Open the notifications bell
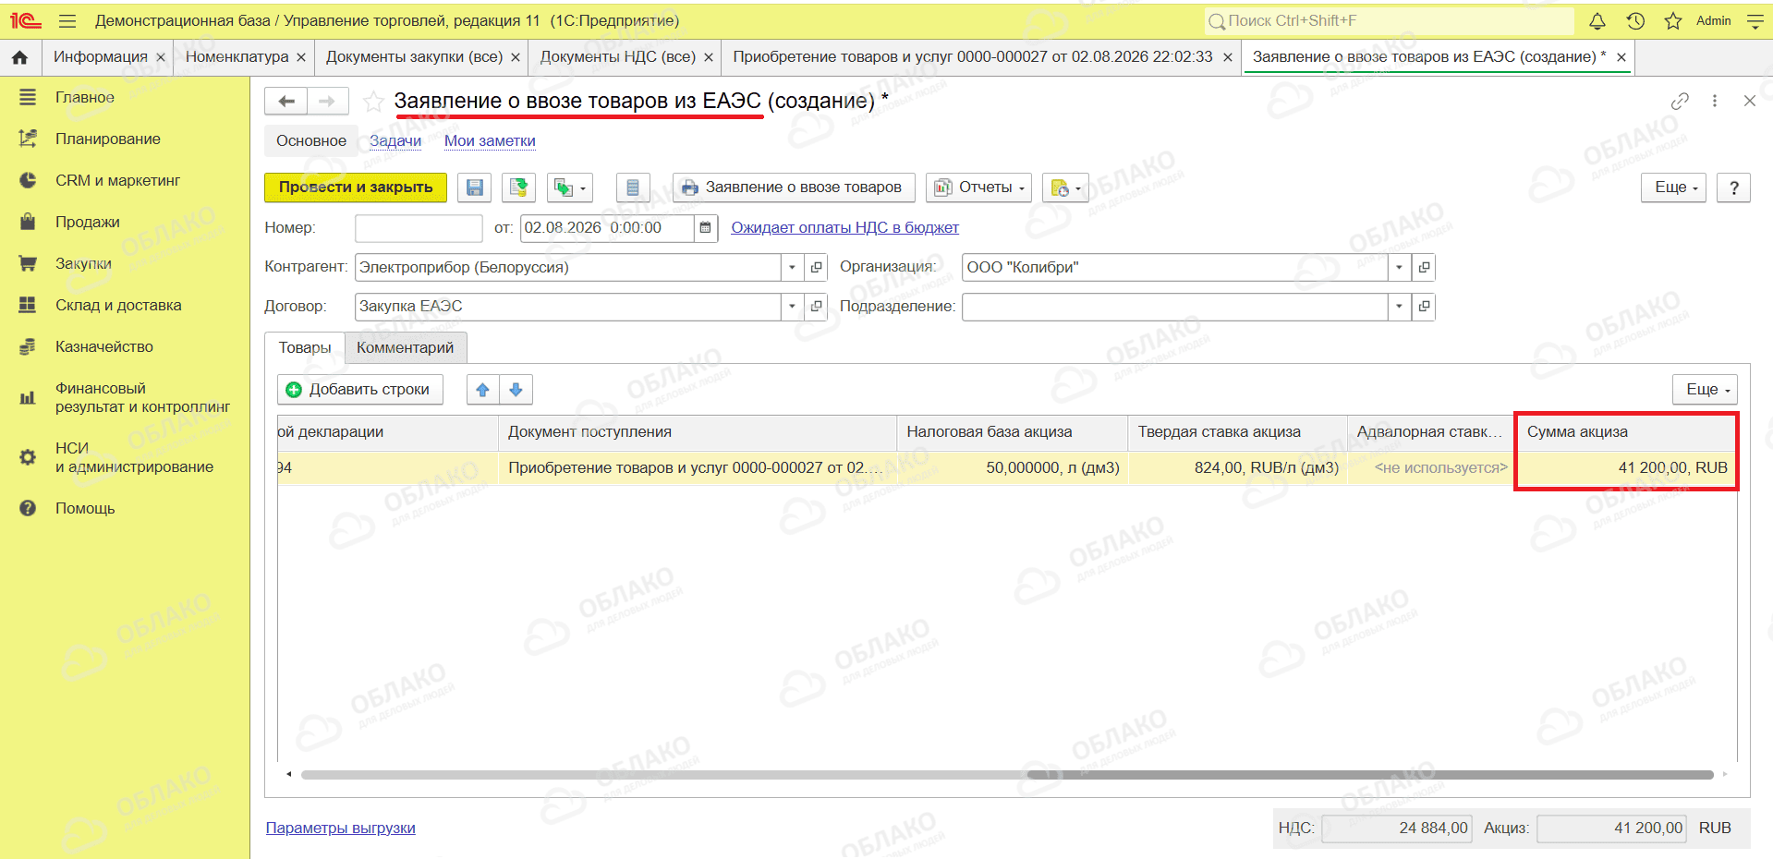 pyautogui.click(x=1597, y=20)
